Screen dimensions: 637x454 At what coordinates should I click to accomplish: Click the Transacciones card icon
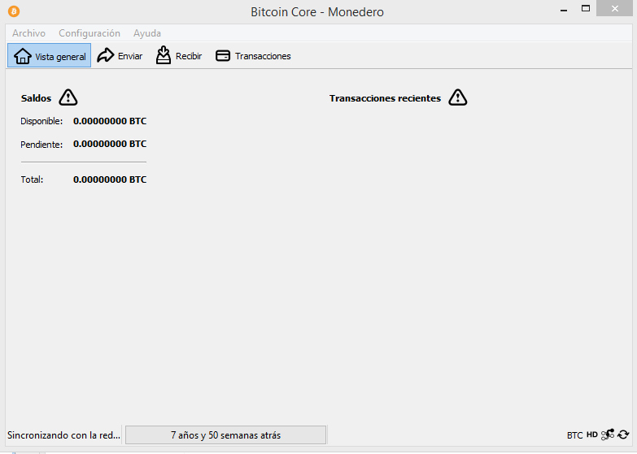pos(223,55)
